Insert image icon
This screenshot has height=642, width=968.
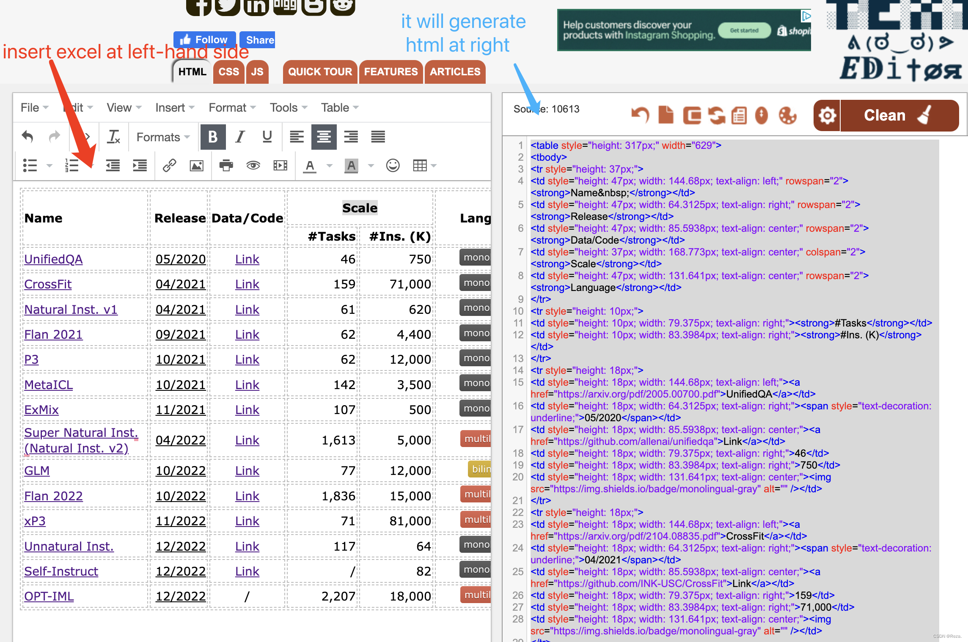196,165
